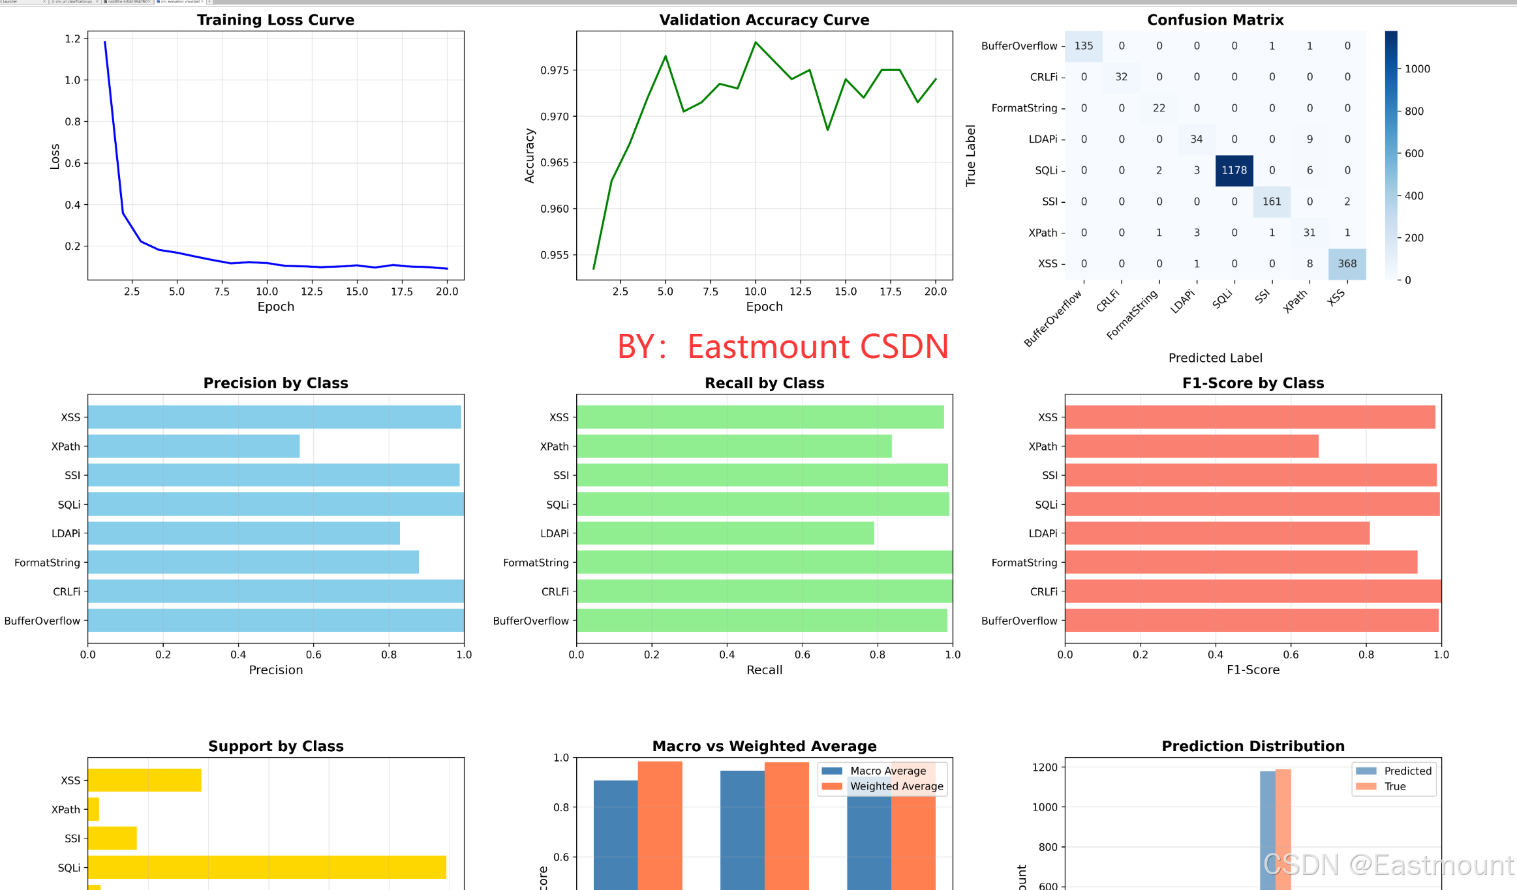Screen dimensions: 1517x890
Task: Click the "Recall by Class" title
Action: pyautogui.click(x=764, y=383)
